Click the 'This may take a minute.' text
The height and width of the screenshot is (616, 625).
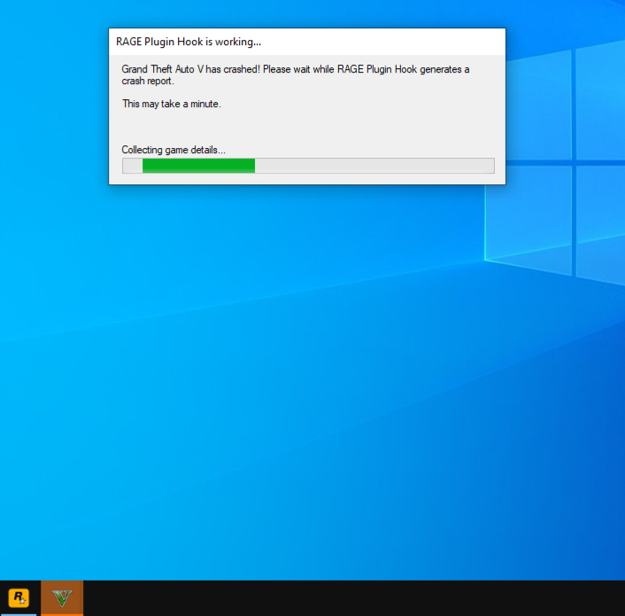click(x=172, y=104)
